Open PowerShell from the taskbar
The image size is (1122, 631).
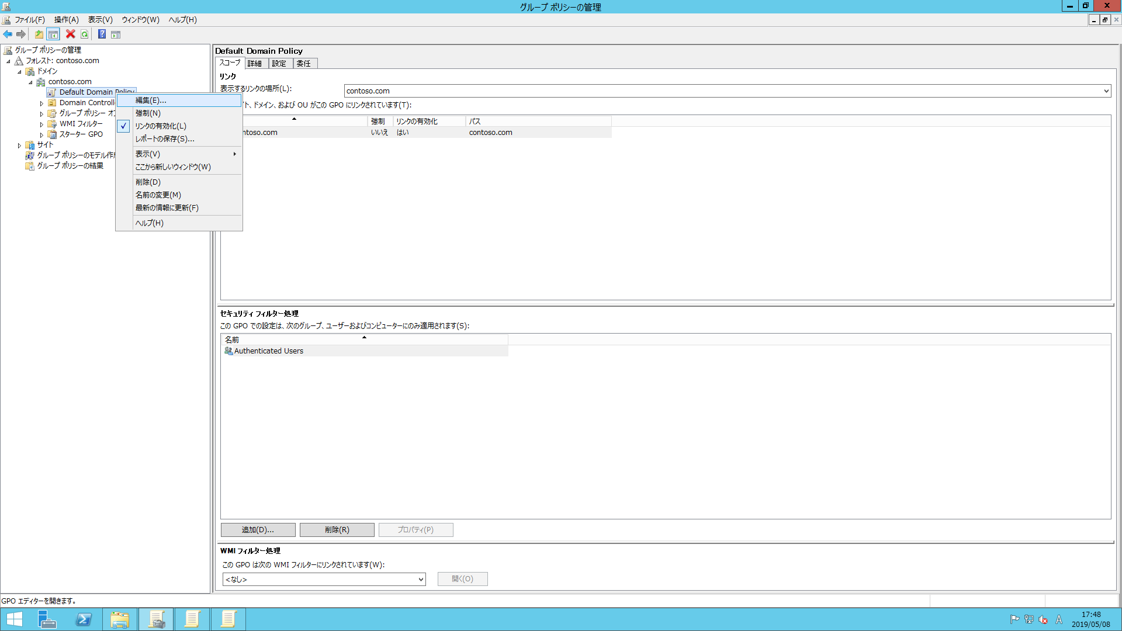[84, 619]
